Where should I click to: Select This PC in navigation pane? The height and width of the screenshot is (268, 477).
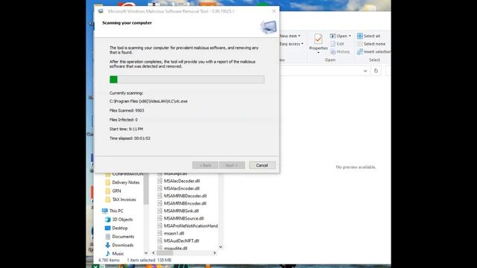pos(113,211)
